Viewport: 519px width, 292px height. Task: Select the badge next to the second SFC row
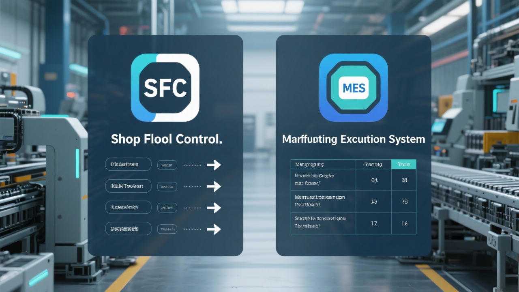[167, 186]
